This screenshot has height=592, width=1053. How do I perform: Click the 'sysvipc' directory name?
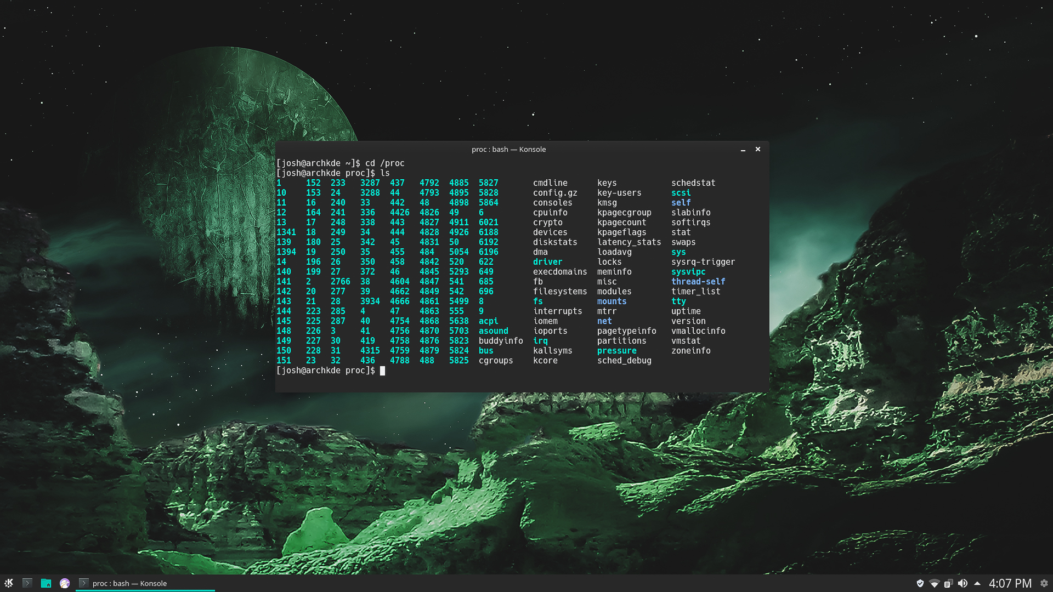(688, 272)
